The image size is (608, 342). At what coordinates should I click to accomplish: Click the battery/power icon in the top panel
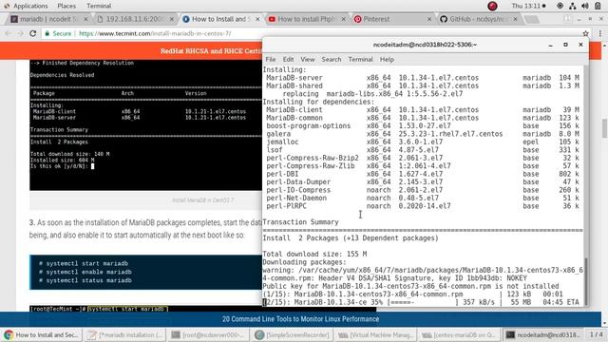point(598,6)
